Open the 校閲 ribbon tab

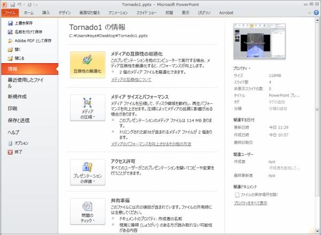coord(169,13)
